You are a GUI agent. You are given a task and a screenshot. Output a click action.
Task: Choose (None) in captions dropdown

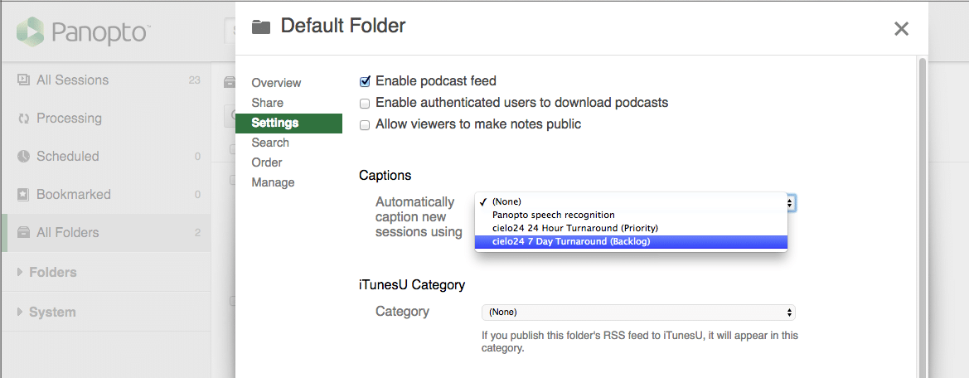pos(630,201)
